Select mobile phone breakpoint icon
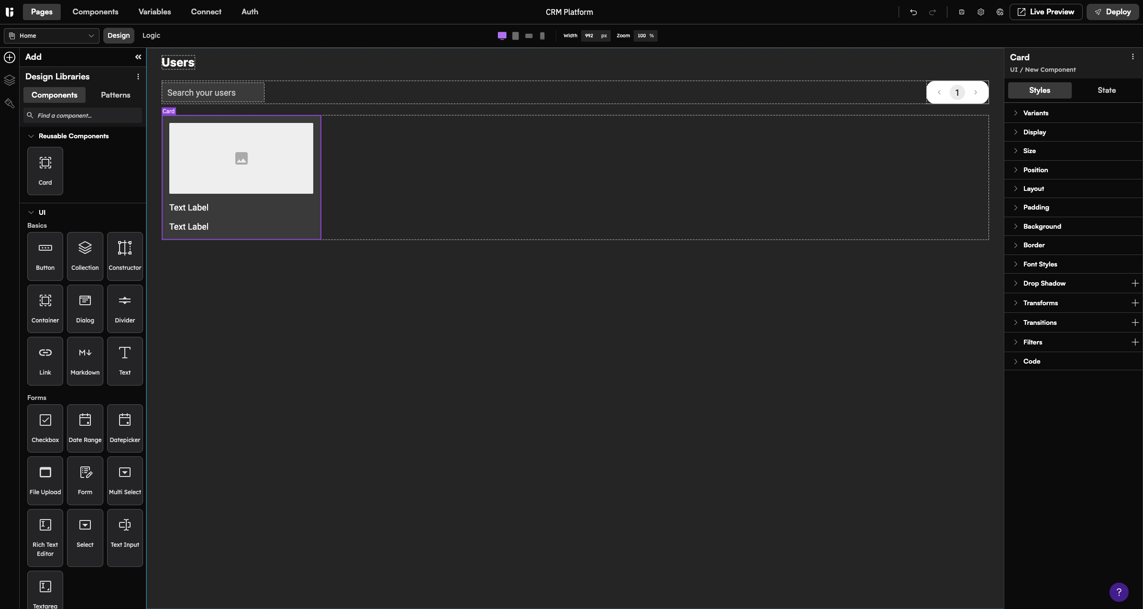The height and width of the screenshot is (609, 1143). tap(542, 35)
